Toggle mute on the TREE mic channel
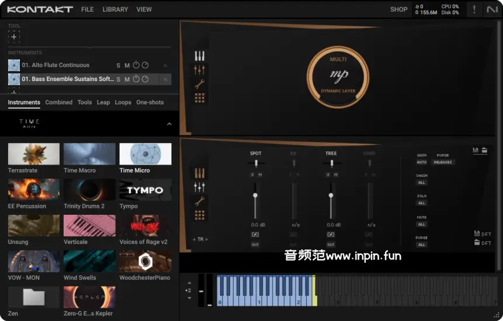503x321 pixels. [x=335, y=175]
